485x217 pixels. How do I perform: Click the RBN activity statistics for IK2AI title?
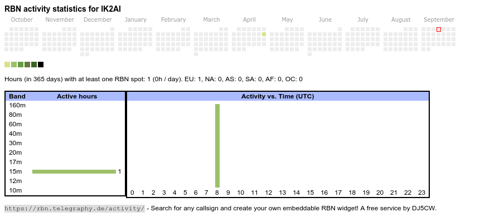[x=62, y=9]
